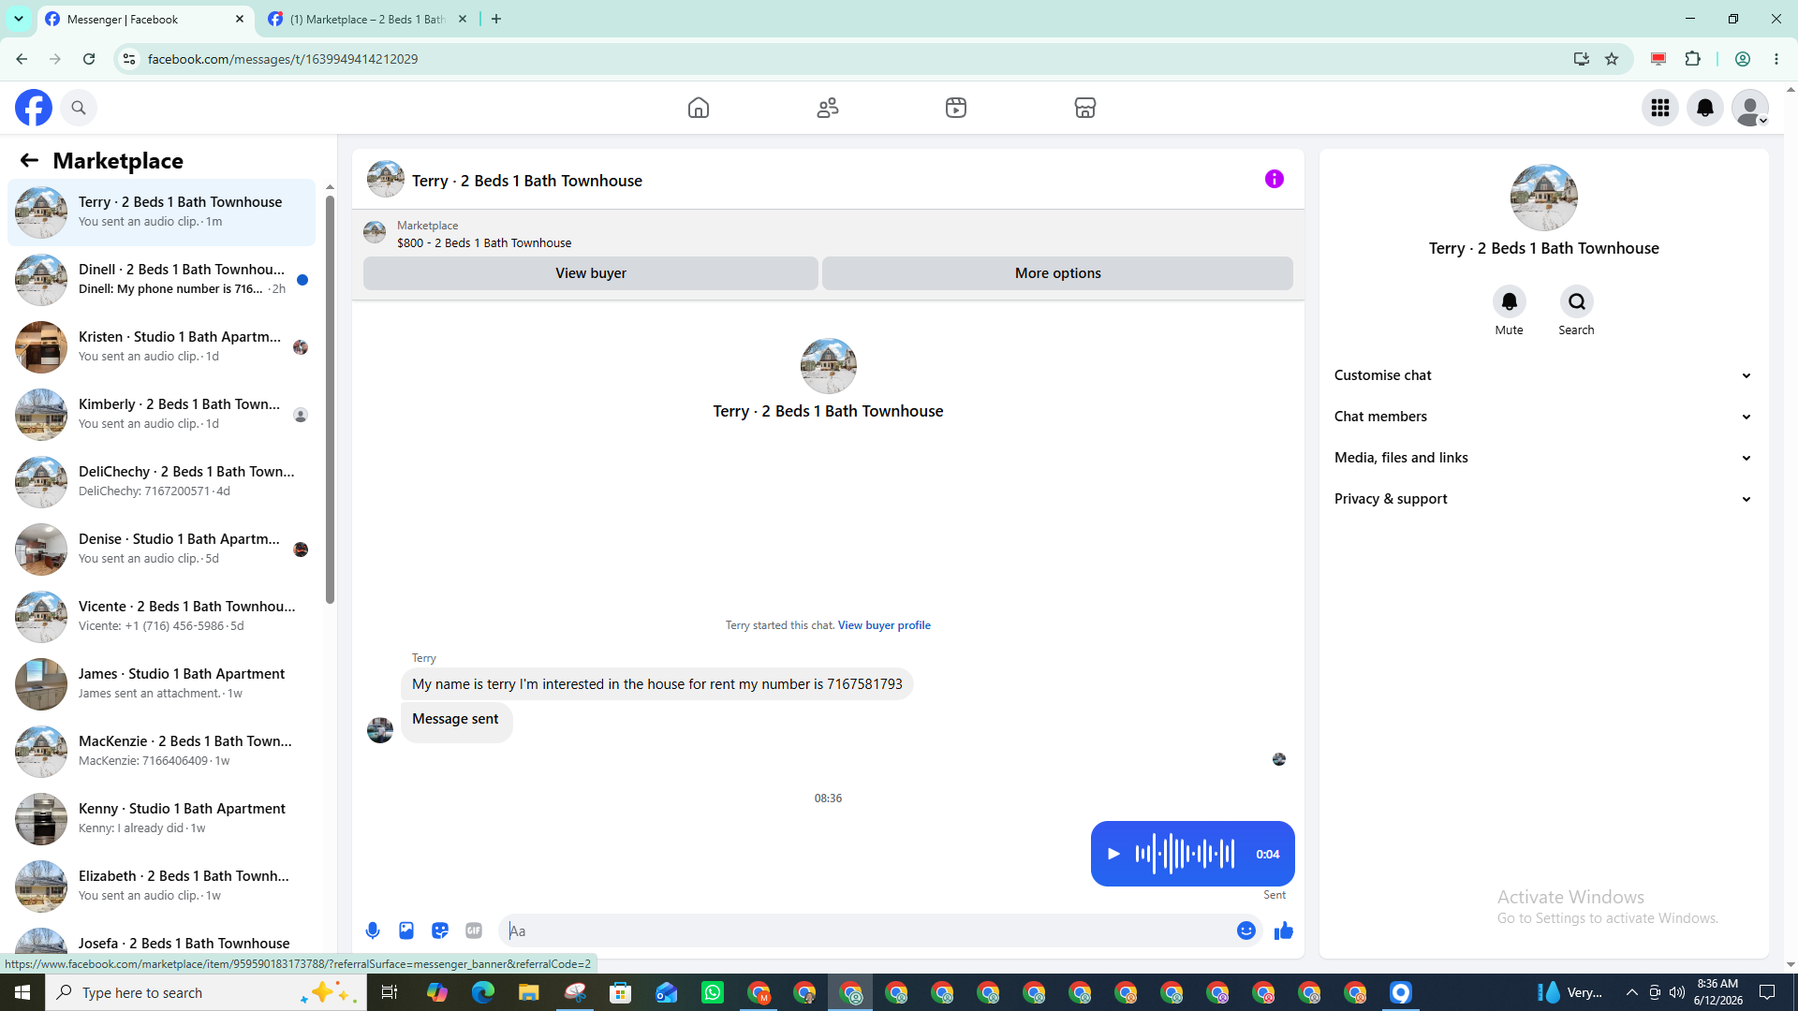Open conversation information purple icon
1798x1011 pixels.
point(1275,179)
